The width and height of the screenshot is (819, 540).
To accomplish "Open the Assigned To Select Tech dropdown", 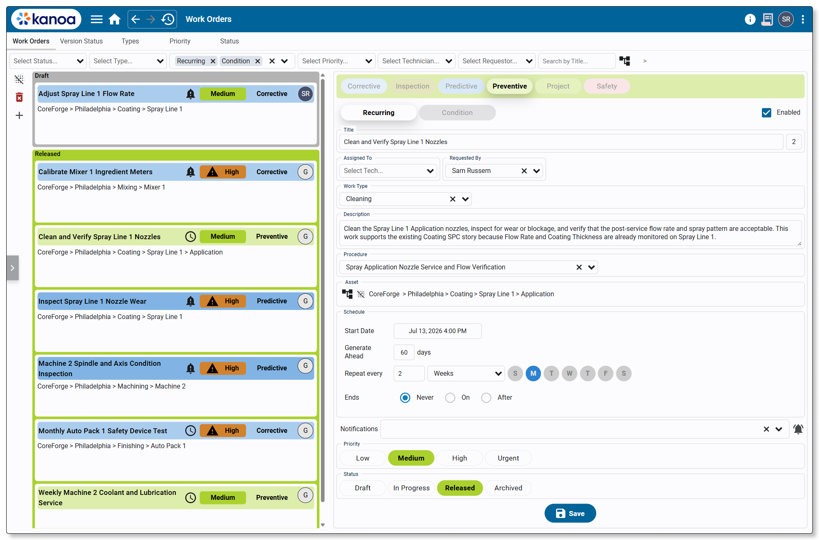I will coord(389,171).
